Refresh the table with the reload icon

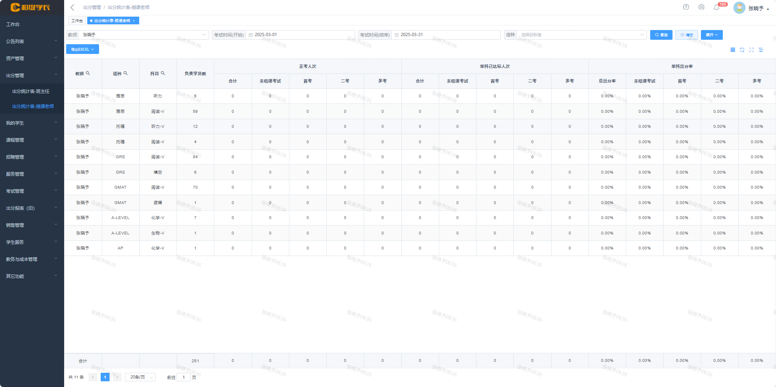click(x=742, y=50)
